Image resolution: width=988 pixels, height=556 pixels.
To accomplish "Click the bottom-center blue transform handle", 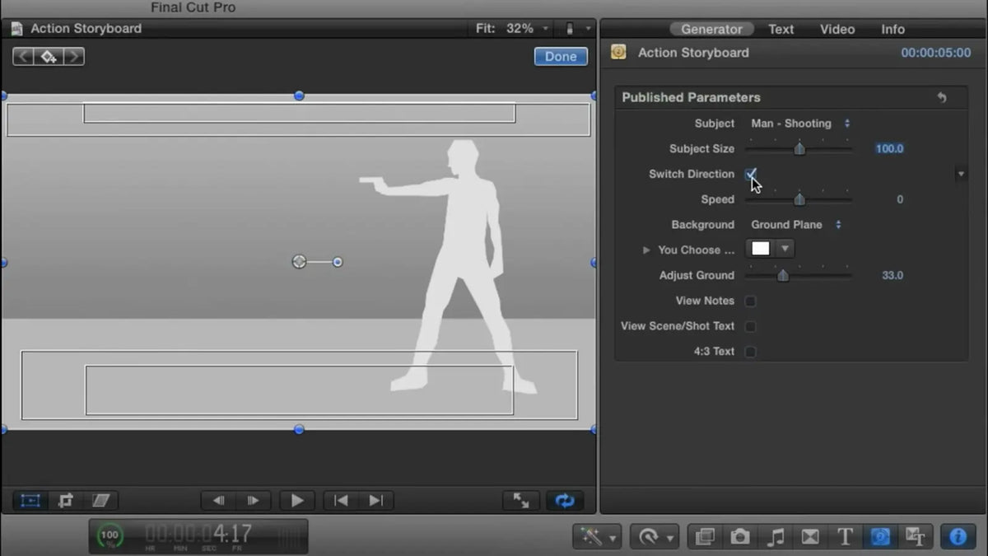I will pos(299,429).
